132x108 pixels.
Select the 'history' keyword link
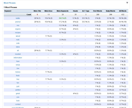coord(18,72)
